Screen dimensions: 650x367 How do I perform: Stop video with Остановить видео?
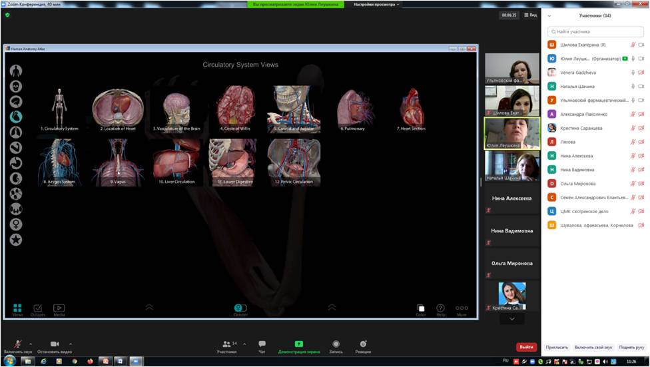pos(55,344)
